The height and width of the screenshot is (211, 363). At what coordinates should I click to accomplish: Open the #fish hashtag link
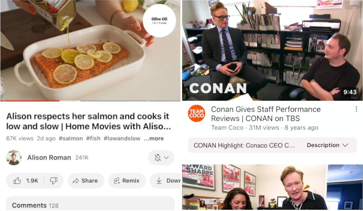point(93,138)
